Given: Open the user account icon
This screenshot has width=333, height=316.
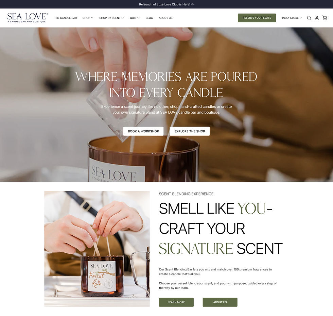Looking at the screenshot, I should 317,18.
